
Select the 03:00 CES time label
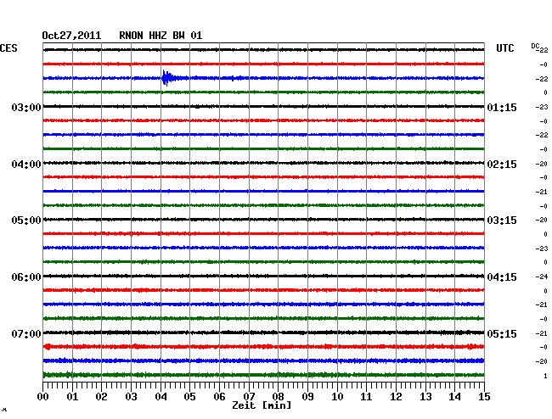click(26, 107)
